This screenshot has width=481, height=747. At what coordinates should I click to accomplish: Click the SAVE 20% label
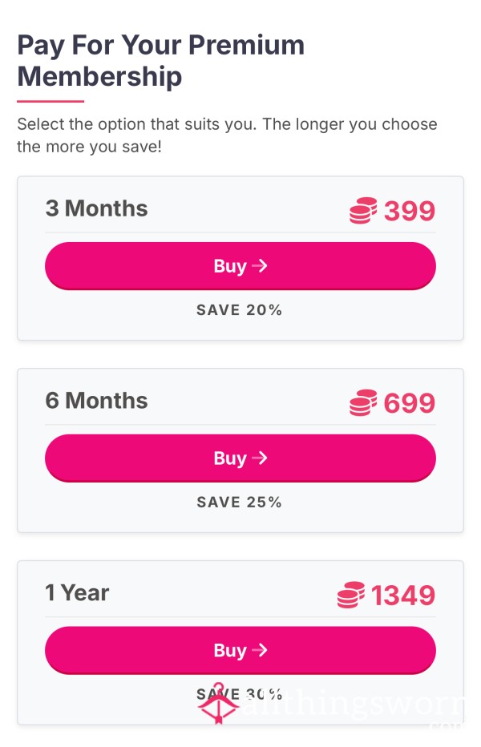(x=240, y=310)
